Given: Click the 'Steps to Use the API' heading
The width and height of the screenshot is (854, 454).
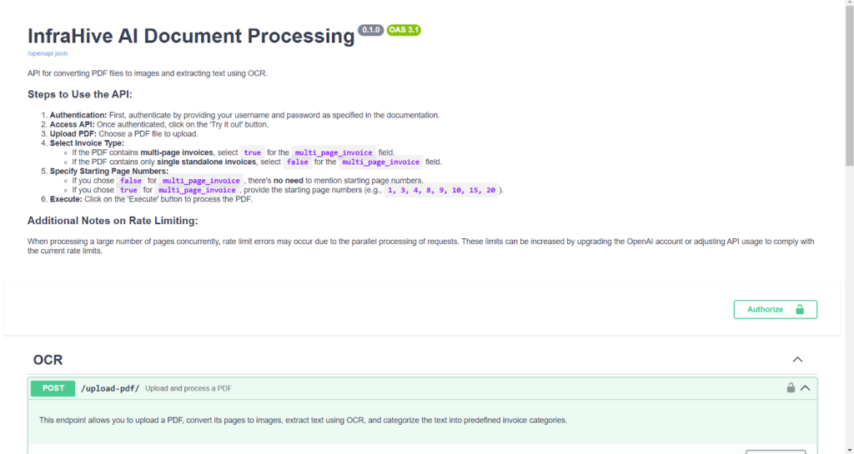Looking at the screenshot, I should 80,94.
